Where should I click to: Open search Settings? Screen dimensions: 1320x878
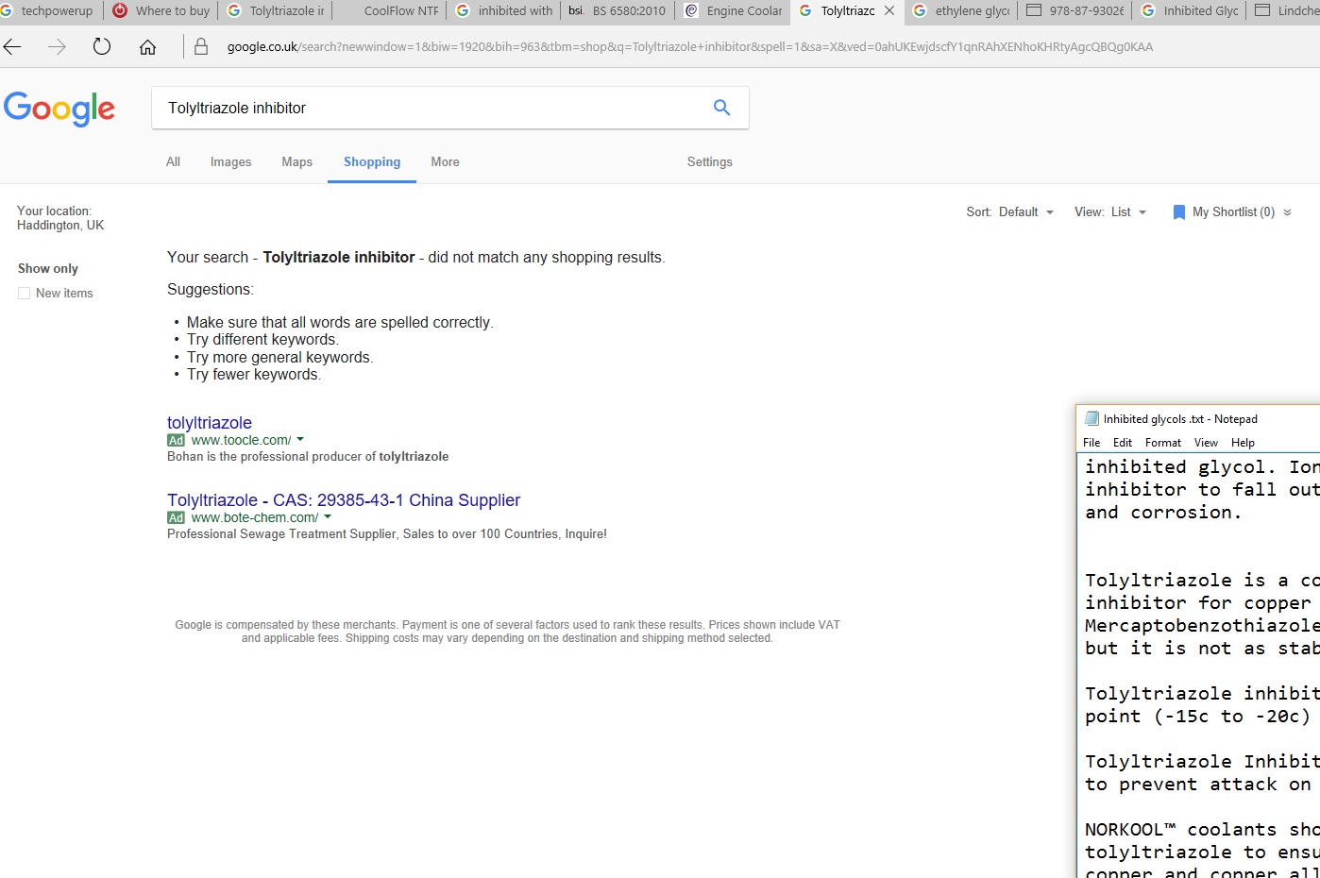(x=710, y=162)
